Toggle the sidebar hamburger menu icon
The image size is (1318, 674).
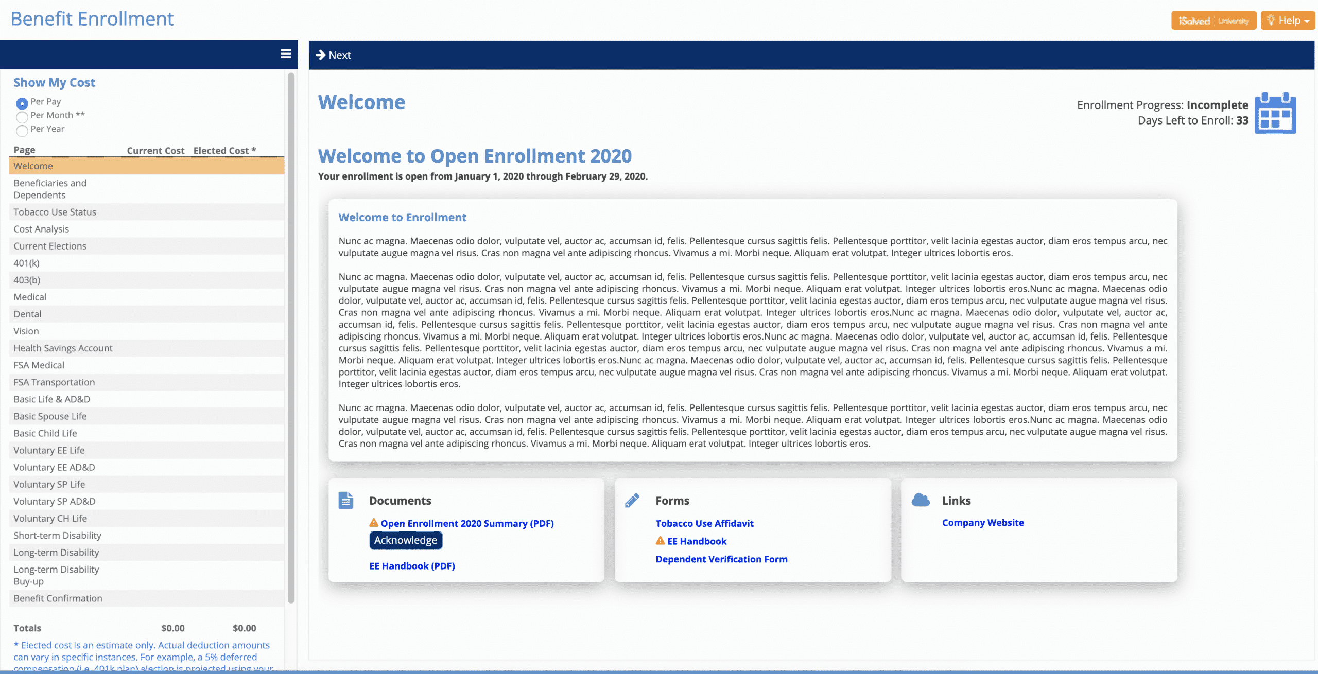tap(286, 54)
